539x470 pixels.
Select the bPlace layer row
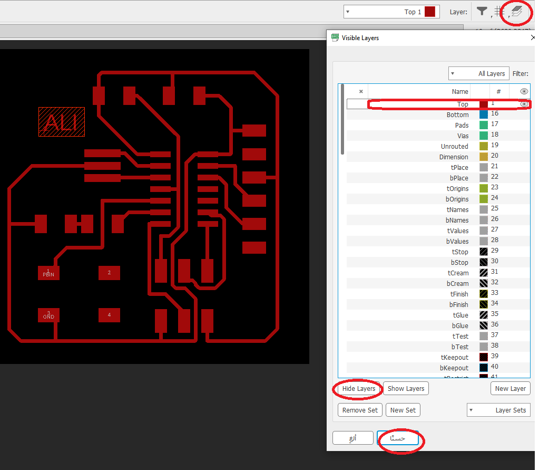[438, 178]
